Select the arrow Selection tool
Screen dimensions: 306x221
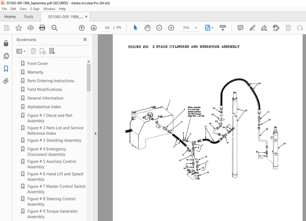pyautogui.click(x=135, y=28)
